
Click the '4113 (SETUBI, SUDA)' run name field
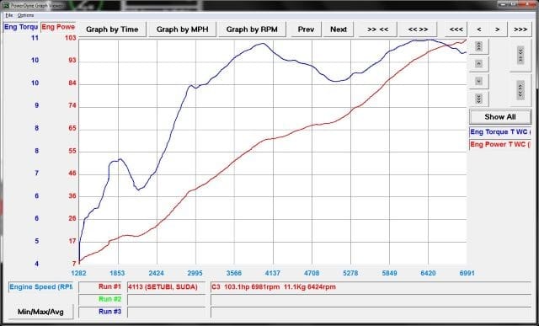(166, 287)
